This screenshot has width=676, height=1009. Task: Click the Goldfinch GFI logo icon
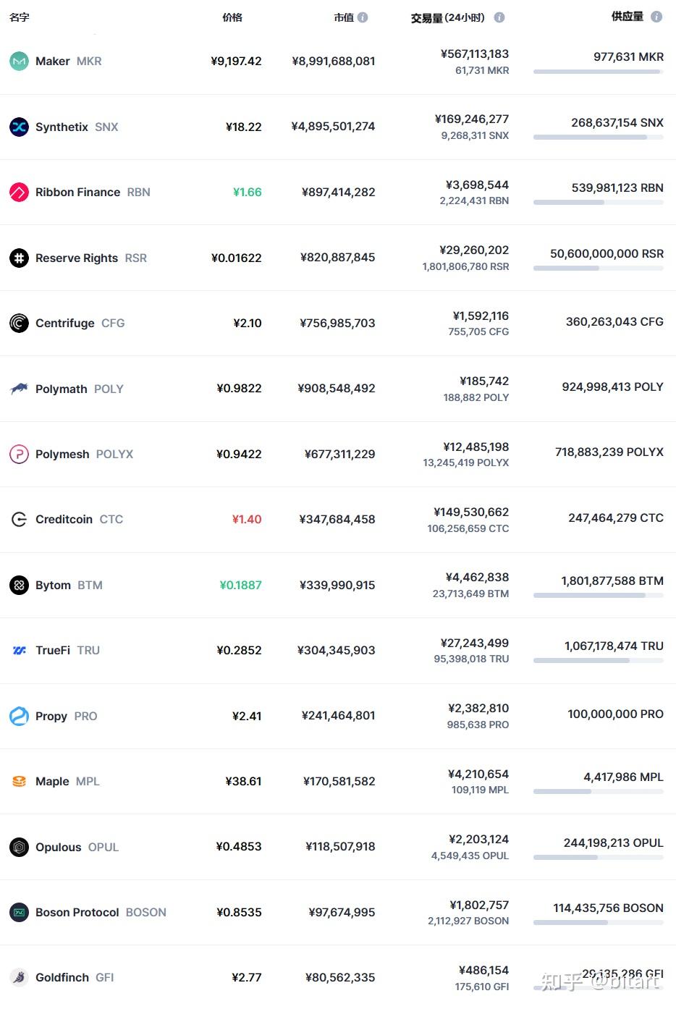[x=19, y=977]
